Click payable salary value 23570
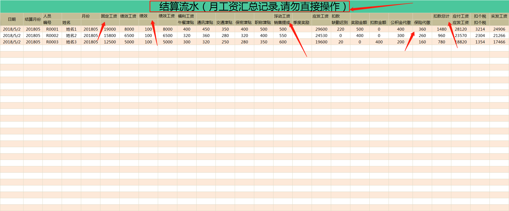The width and height of the screenshot is (509, 211). click(461, 35)
